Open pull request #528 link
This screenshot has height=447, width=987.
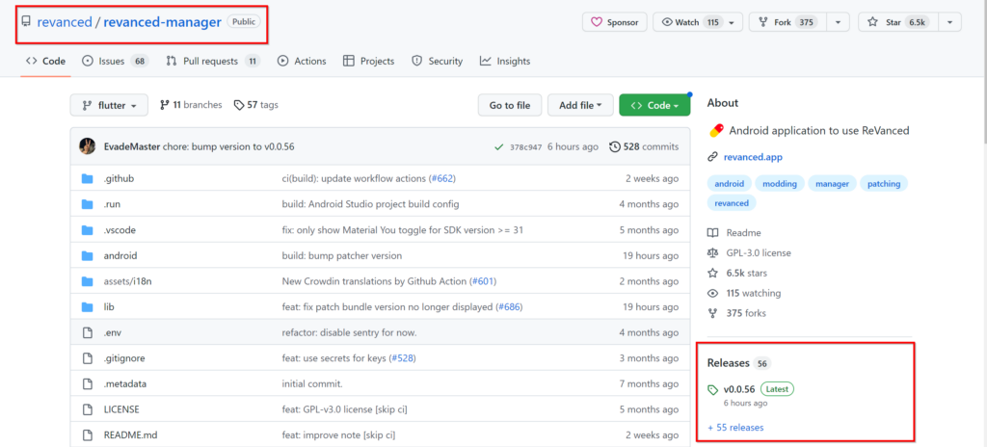pyautogui.click(x=402, y=358)
